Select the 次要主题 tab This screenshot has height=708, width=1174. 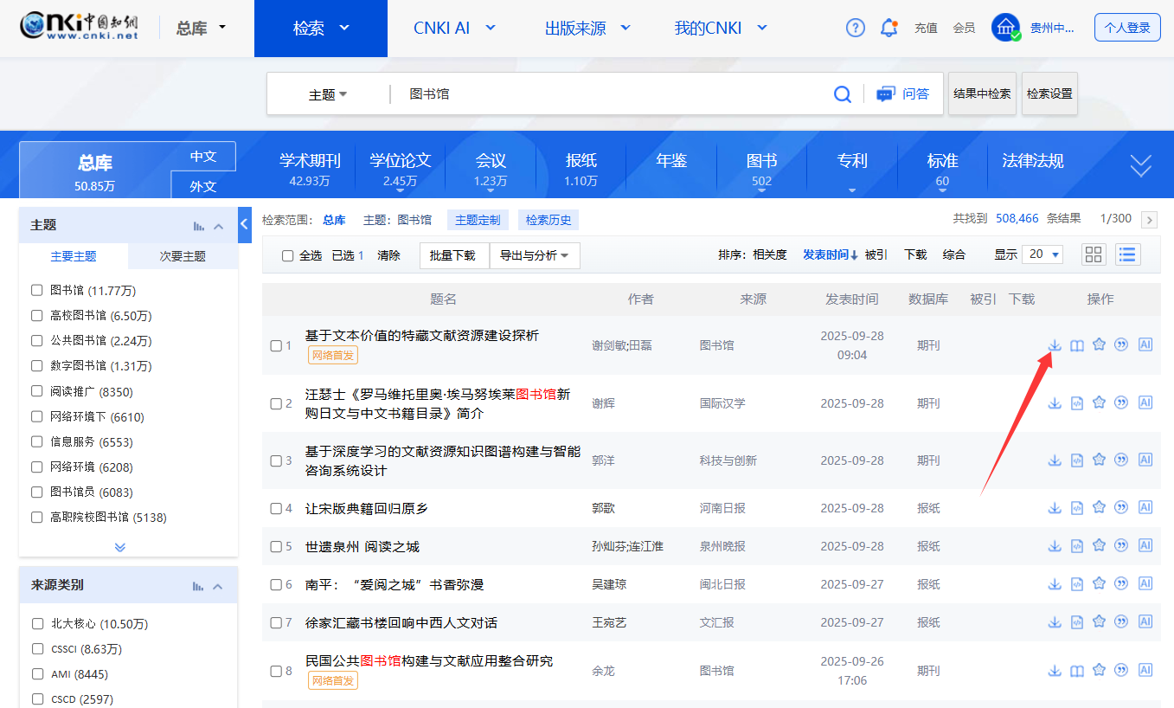tap(183, 256)
